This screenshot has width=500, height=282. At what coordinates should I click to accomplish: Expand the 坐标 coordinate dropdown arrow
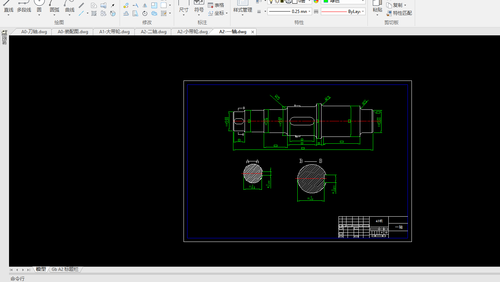pyautogui.click(x=227, y=13)
